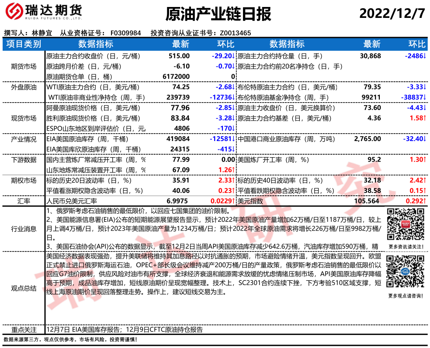Click the blue down arrow beside -38837
Image resolution: width=430 pixels, height=348 pixels.
[x=424, y=97]
